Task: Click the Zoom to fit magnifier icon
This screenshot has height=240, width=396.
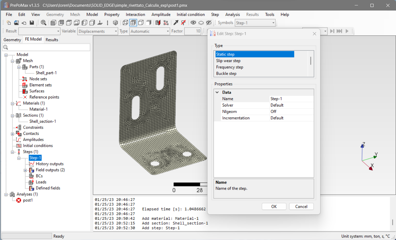Action: [x=43, y=23]
